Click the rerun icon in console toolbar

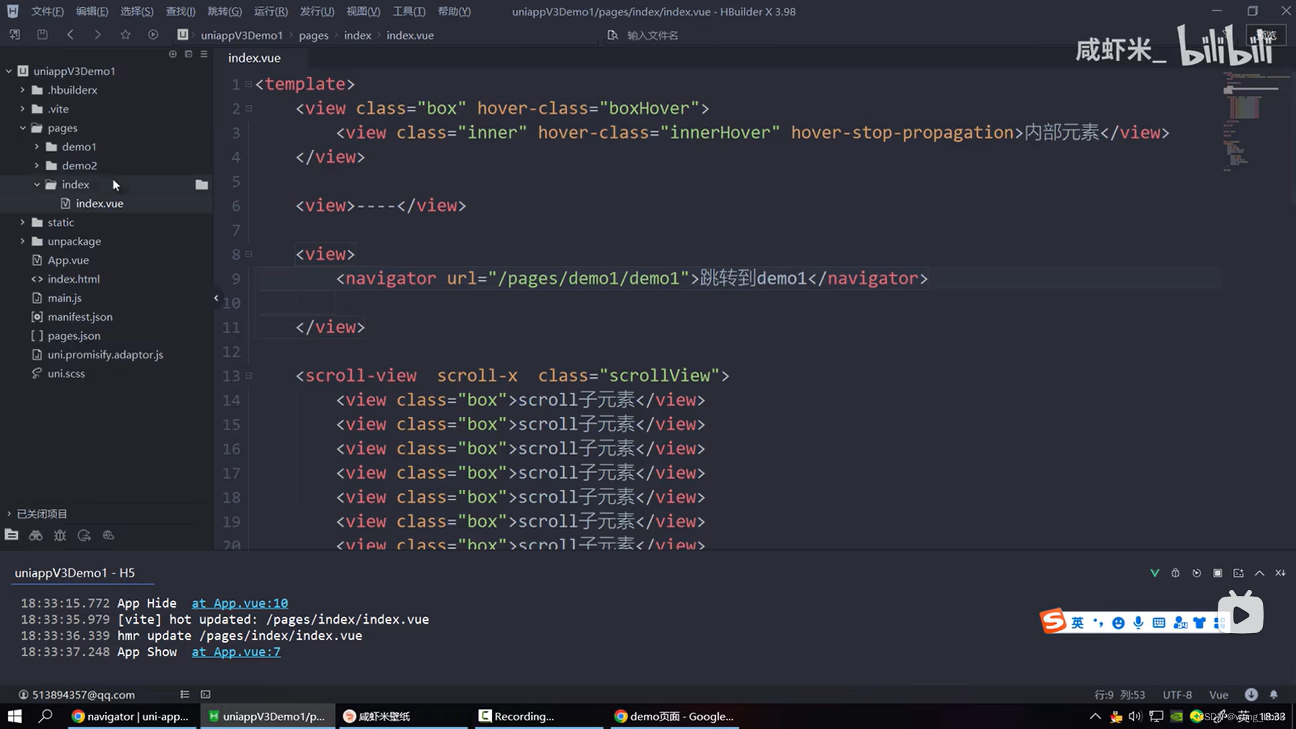1197,573
